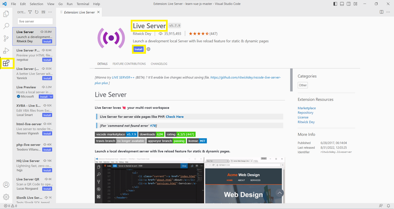Screen dimensions: 394x209
Task: Install the Live Preview extension by Microsoft
Action: pos(44,97)
